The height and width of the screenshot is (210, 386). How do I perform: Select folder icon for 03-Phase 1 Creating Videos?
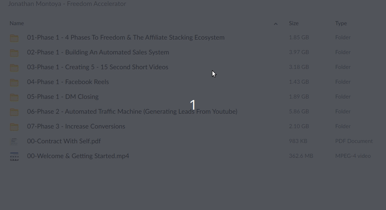[14, 67]
